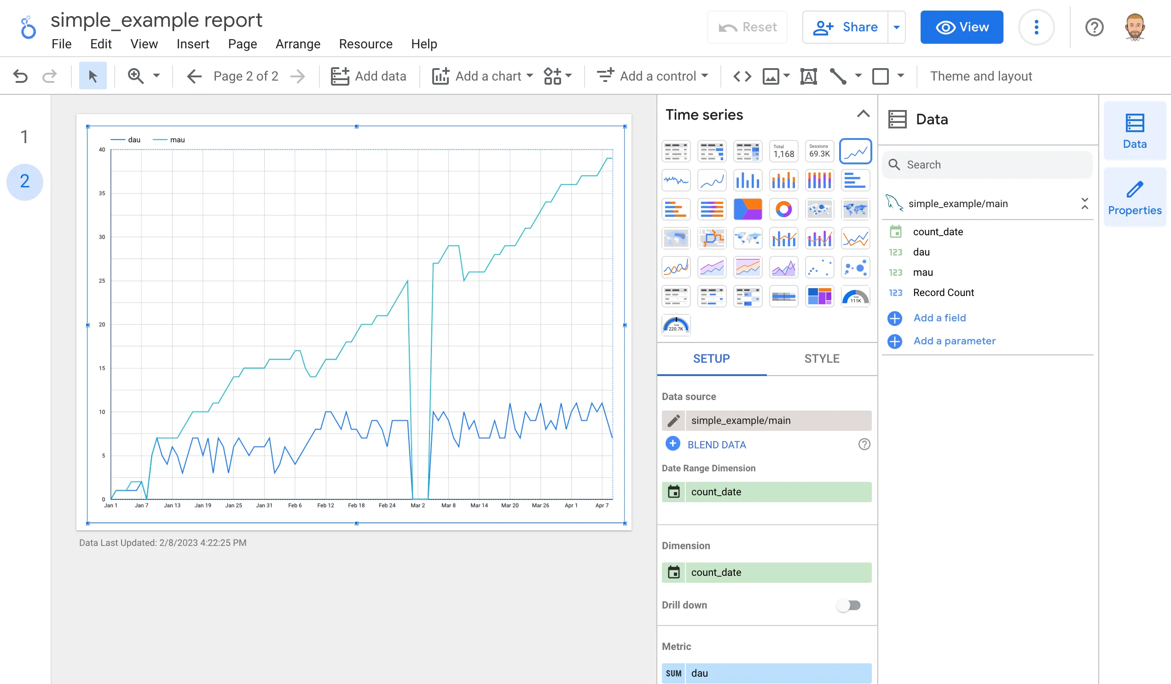Expand the Share button dropdown arrow

pos(897,28)
